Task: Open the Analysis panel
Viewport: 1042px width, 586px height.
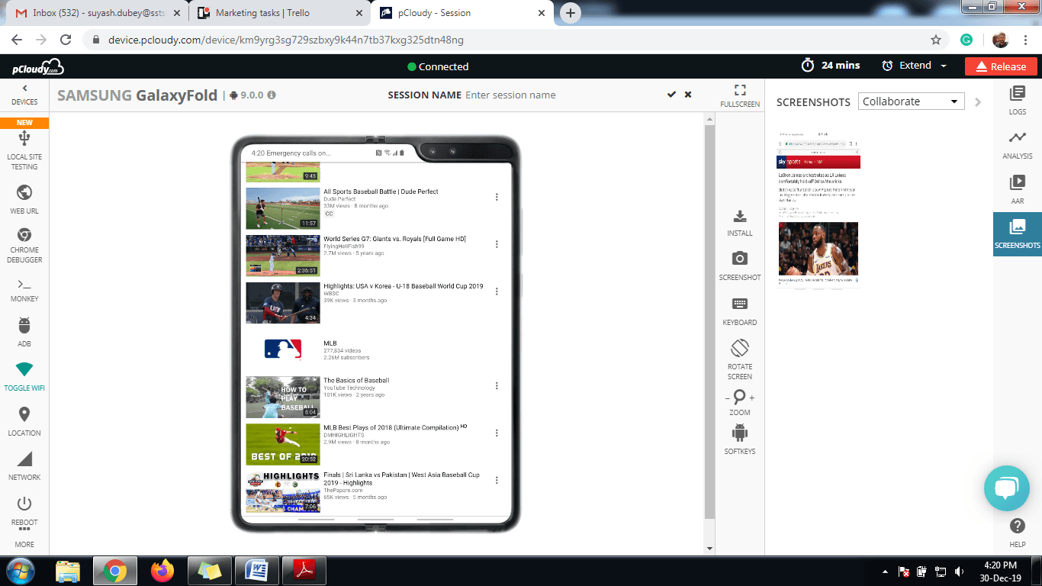Action: [1018, 145]
